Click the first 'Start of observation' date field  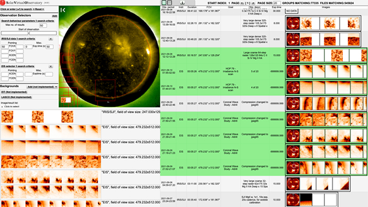(14, 33)
